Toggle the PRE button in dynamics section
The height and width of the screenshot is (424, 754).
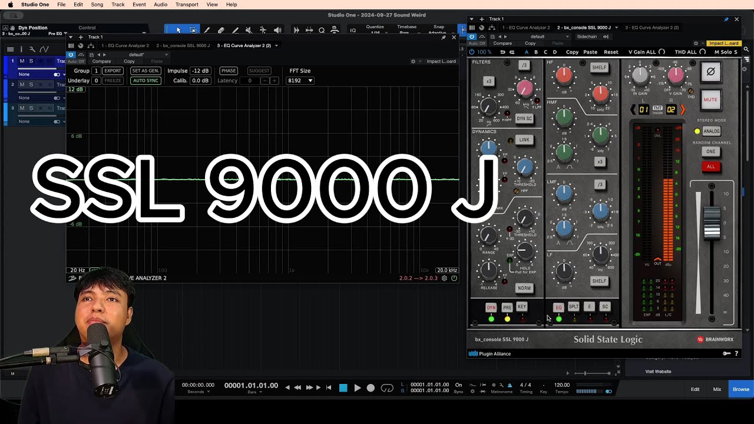[507, 307]
